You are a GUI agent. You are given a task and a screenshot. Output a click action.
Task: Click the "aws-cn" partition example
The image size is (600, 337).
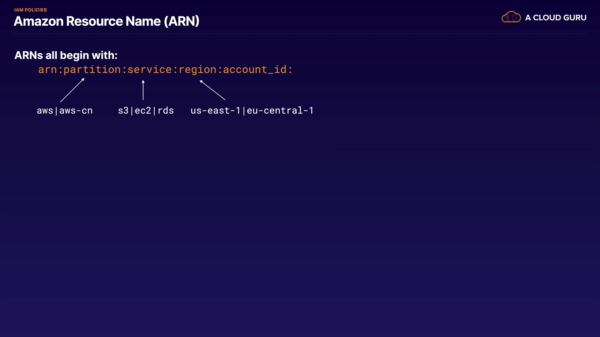click(76, 111)
